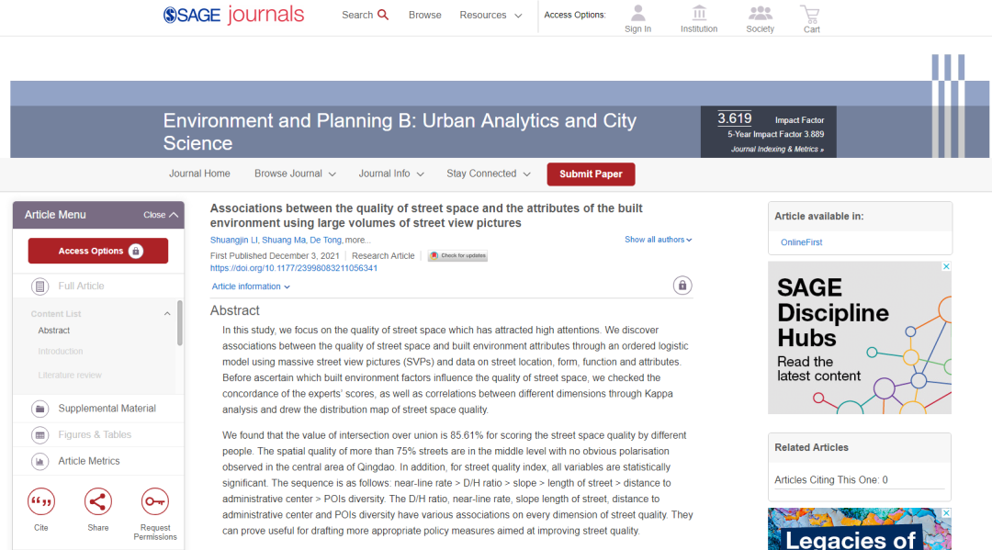Image resolution: width=992 pixels, height=550 pixels.
Task: Click the Full Article document icon
Action: (39, 286)
